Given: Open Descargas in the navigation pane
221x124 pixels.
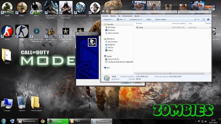Looking at the screenshot, I should click(x=112, y=27).
